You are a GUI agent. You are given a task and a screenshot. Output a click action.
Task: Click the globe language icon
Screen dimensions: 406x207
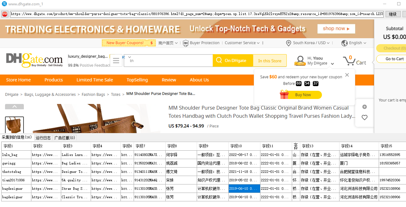tap(345, 43)
